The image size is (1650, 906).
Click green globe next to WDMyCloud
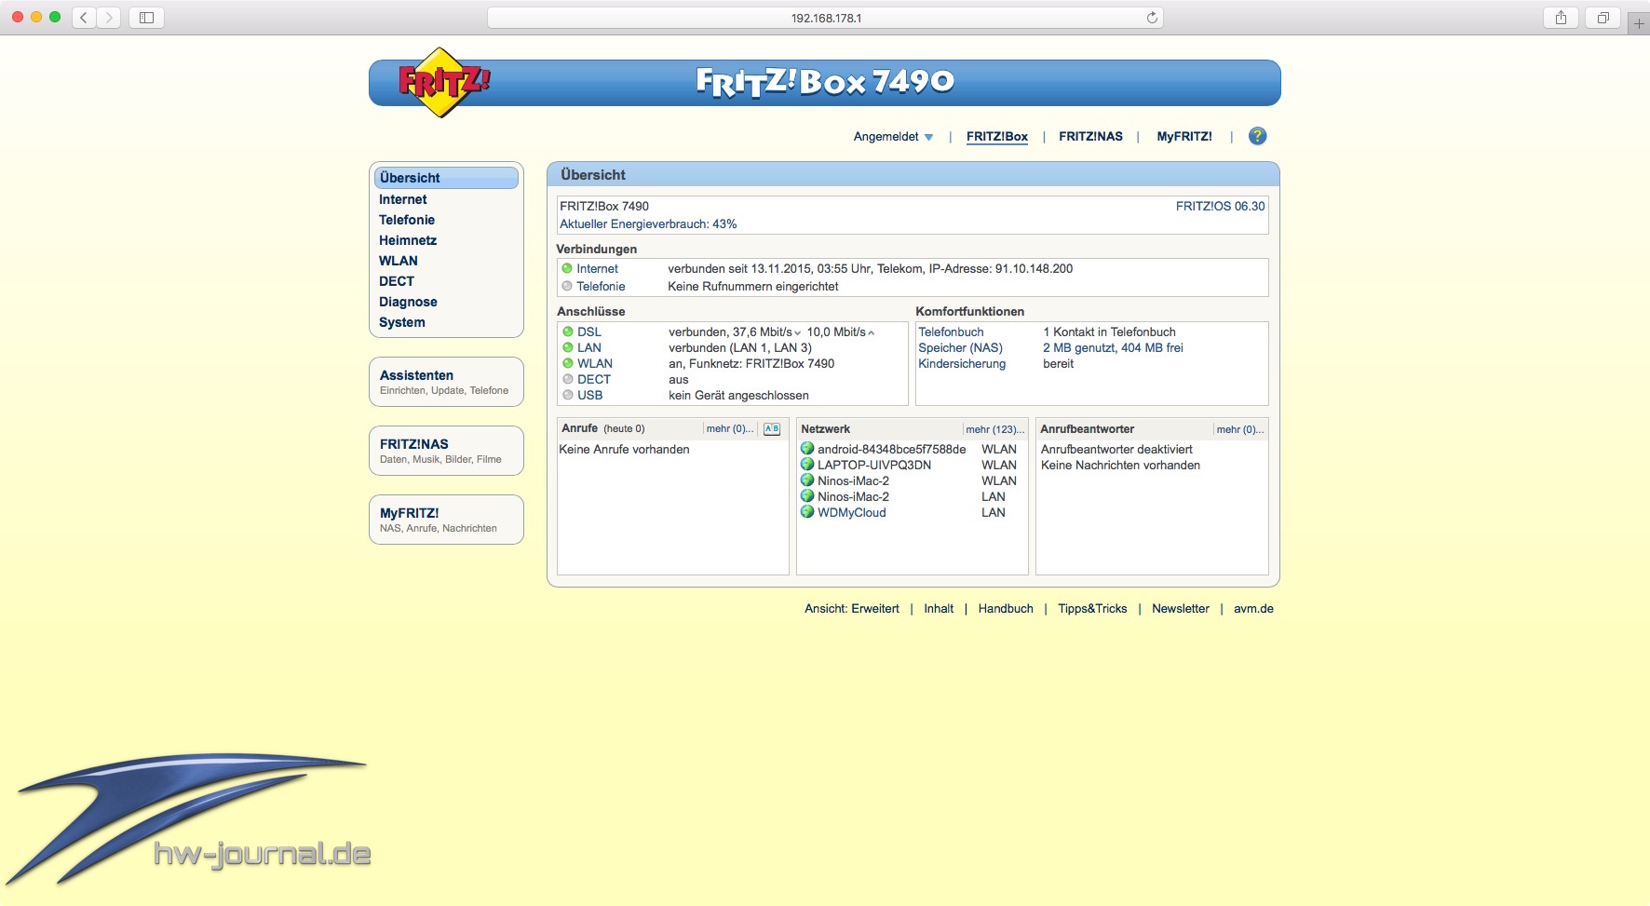tap(807, 512)
